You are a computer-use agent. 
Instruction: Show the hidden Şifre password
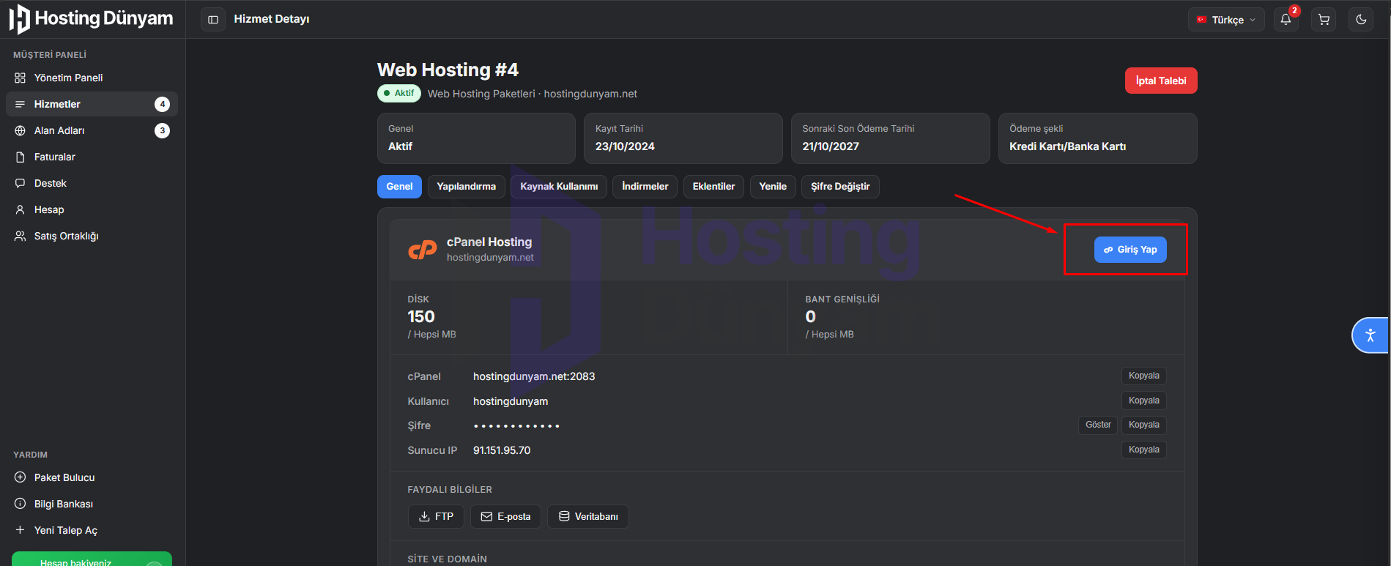coord(1098,425)
